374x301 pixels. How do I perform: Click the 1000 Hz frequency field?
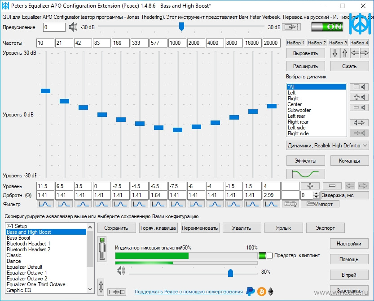coord(177,43)
